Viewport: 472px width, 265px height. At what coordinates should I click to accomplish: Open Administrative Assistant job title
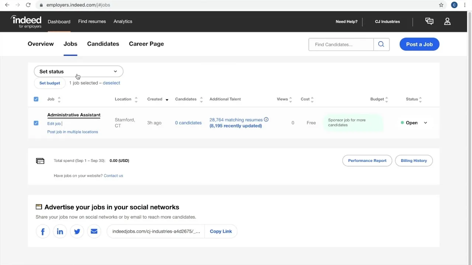74,115
